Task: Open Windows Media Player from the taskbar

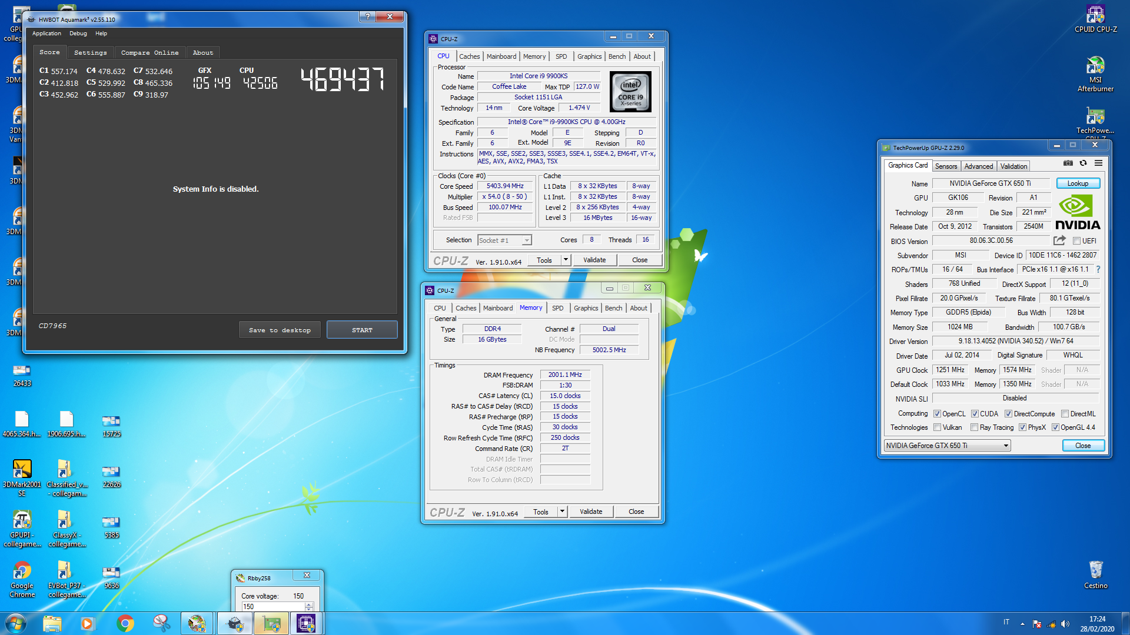Action: (x=88, y=623)
